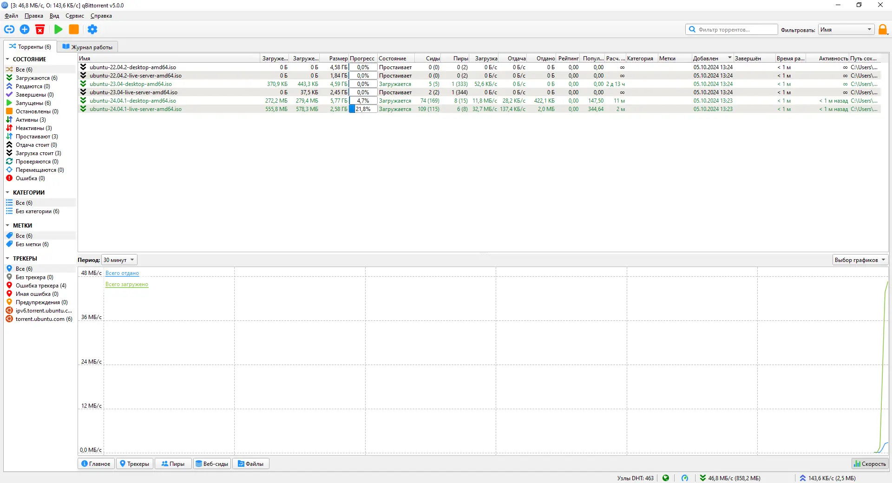This screenshot has width=892, height=483.
Task: Stop torrents with the orange square icon
Action: (74, 29)
